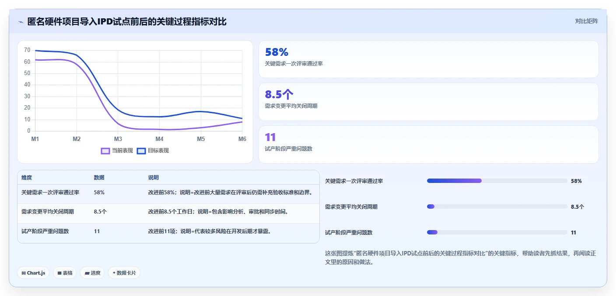Click progress label 关键需求一次评审通过率
The height and width of the screenshot is (296, 616).
click(x=354, y=181)
